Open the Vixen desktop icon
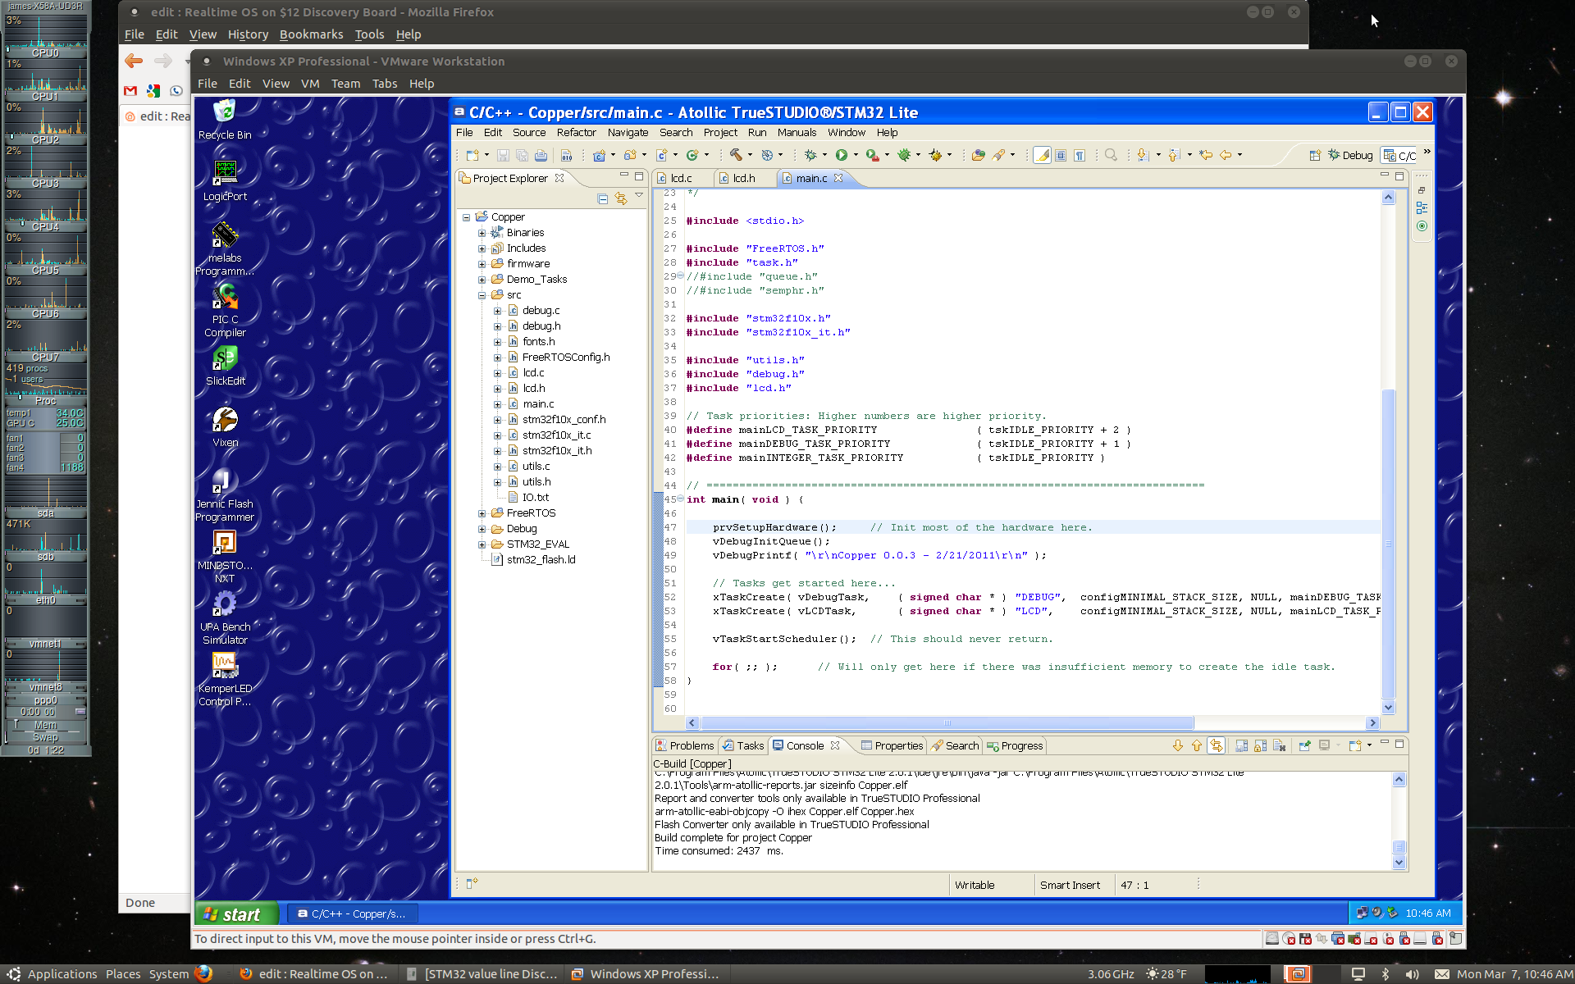Viewport: 1575px width, 984px height. (x=225, y=426)
